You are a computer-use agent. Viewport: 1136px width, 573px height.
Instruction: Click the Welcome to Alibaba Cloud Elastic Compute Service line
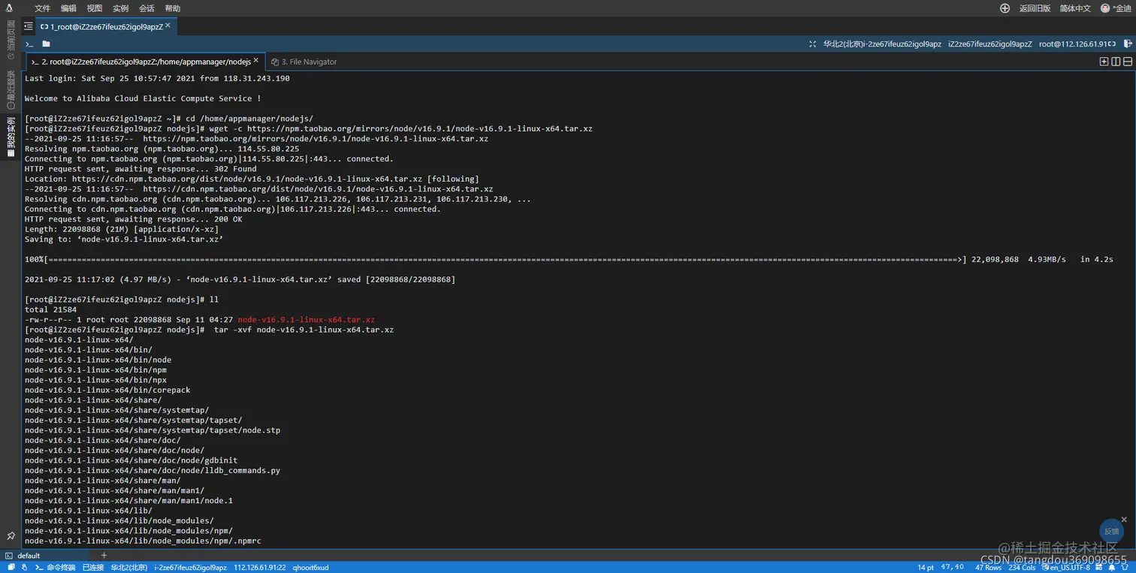[143, 98]
